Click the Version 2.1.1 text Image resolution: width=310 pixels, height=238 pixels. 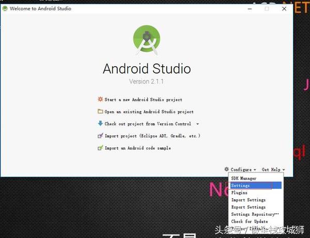[x=147, y=82]
